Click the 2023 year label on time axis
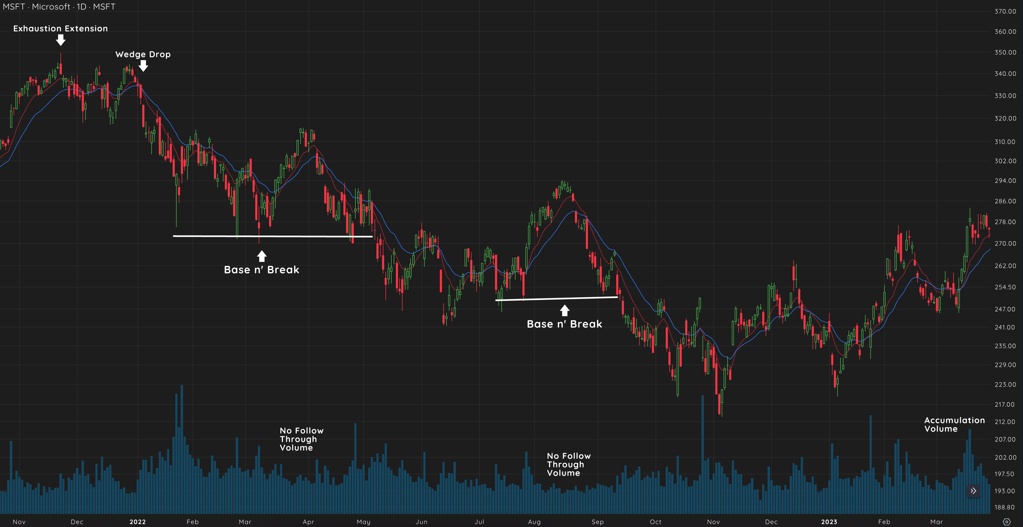The height and width of the screenshot is (527, 1023). click(x=829, y=522)
